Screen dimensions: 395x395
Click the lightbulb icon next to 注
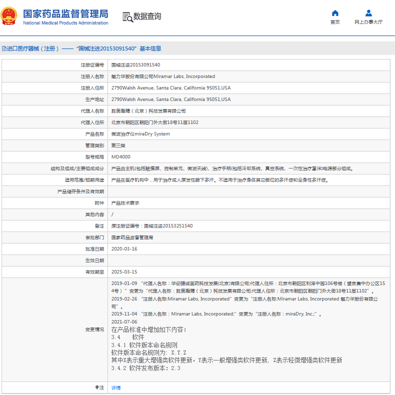click(96, 387)
